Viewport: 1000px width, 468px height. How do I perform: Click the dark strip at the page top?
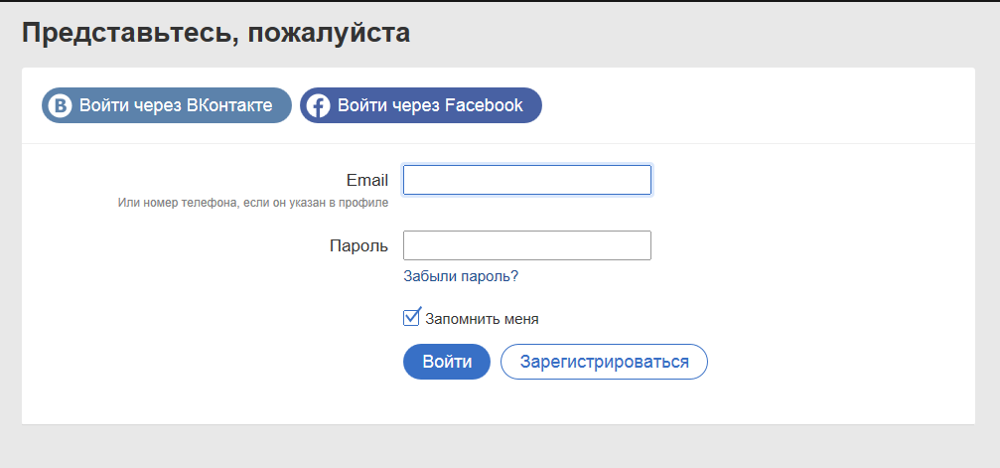coord(500,1)
